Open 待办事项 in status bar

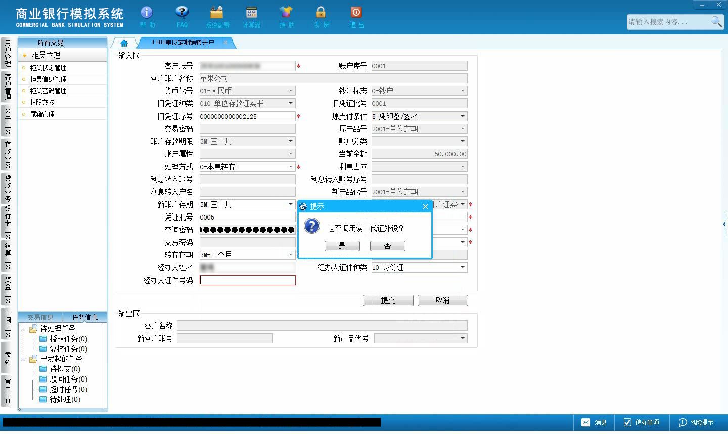[x=642, y=422]
